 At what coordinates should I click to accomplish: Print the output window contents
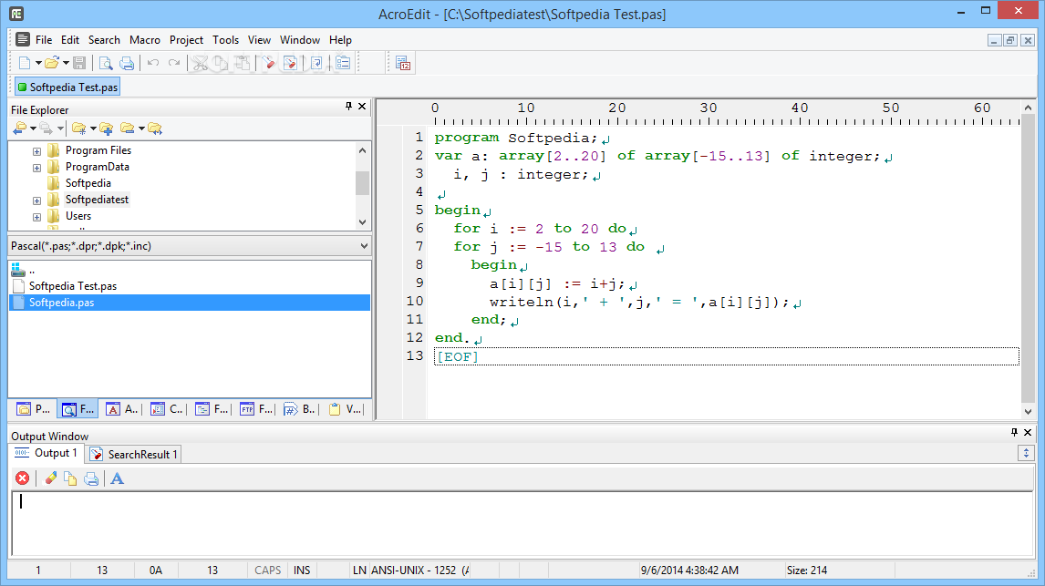pyautogui.click(x=91, y=478)
